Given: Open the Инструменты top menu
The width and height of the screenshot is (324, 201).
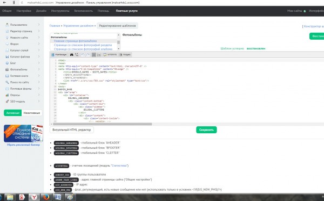Looking at the screenshot, I should coord(60,11).
